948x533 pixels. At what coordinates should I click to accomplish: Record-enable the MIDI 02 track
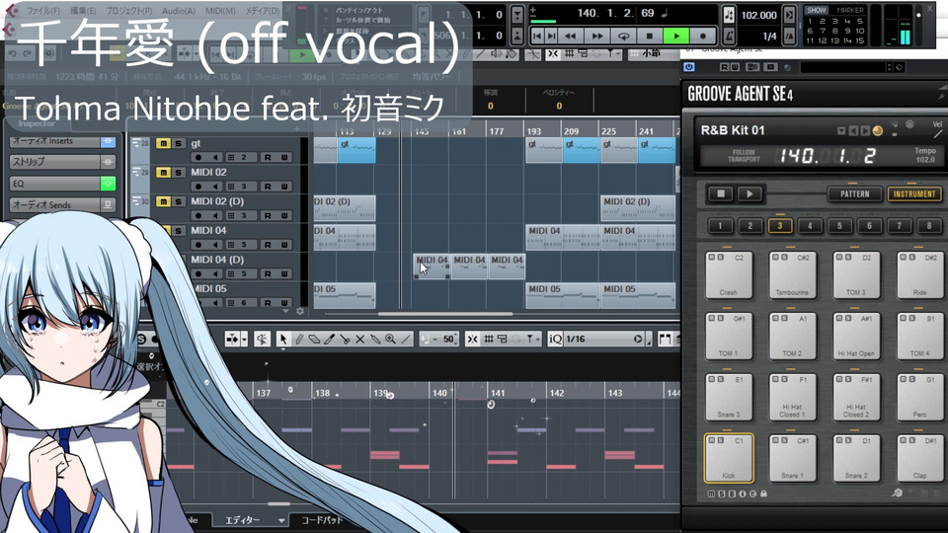click(198, 187)
